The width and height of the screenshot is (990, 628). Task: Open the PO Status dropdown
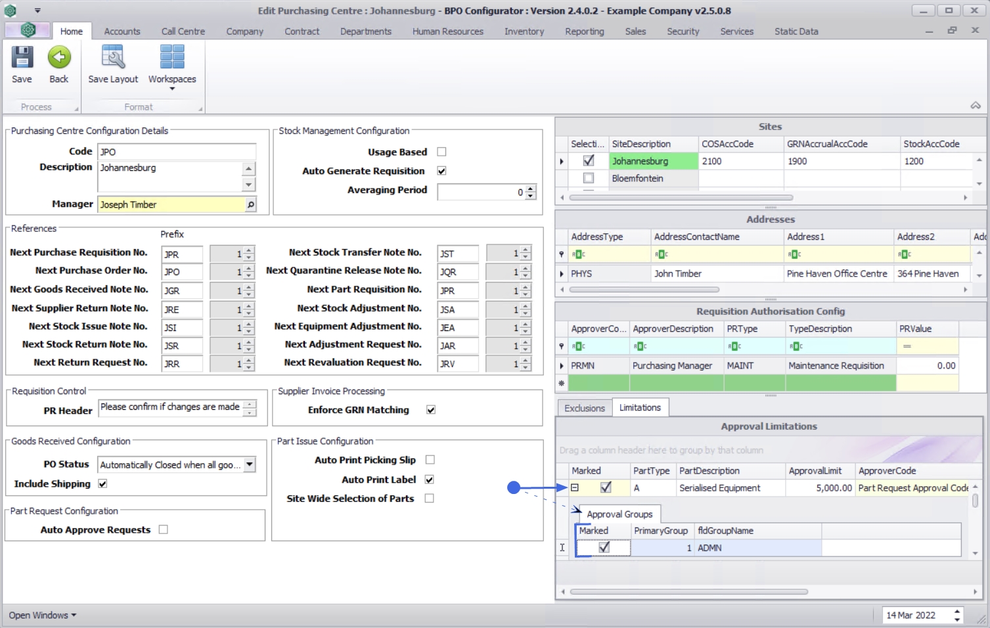click(x=250, y=464)
